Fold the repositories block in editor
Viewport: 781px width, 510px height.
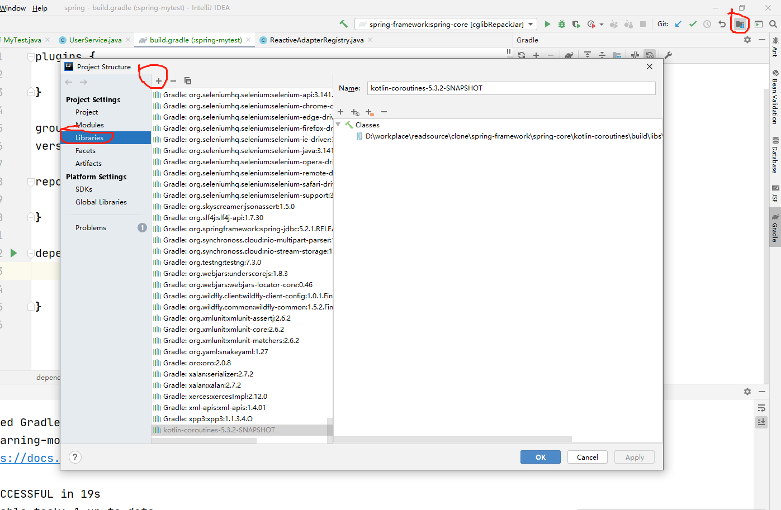tap(31, 182)
